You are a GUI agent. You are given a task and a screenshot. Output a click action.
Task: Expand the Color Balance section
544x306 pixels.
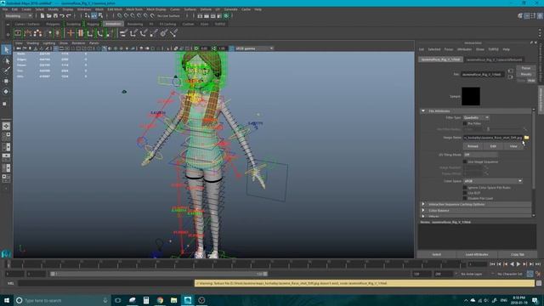tap(423, 210)
